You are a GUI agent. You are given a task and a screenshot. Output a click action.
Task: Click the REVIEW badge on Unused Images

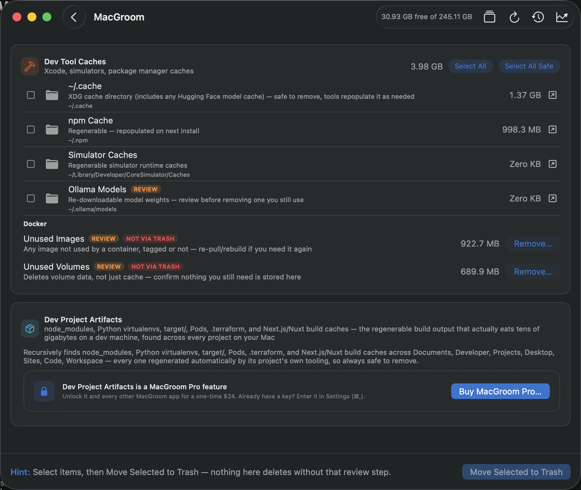coord(103,239)
